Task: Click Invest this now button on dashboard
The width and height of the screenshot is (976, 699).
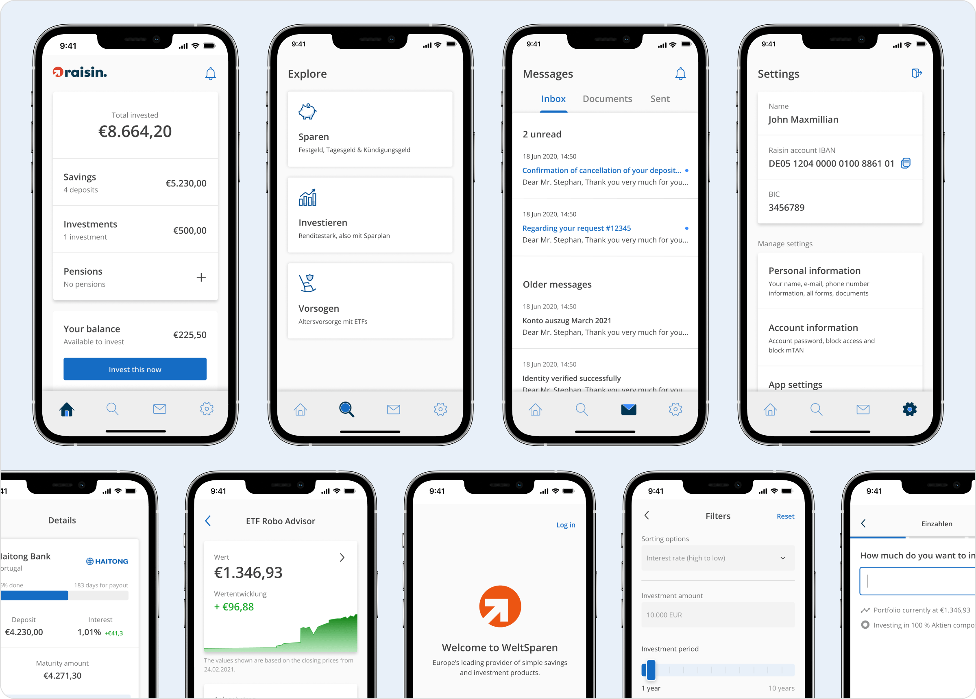Action: pos(135,370)
